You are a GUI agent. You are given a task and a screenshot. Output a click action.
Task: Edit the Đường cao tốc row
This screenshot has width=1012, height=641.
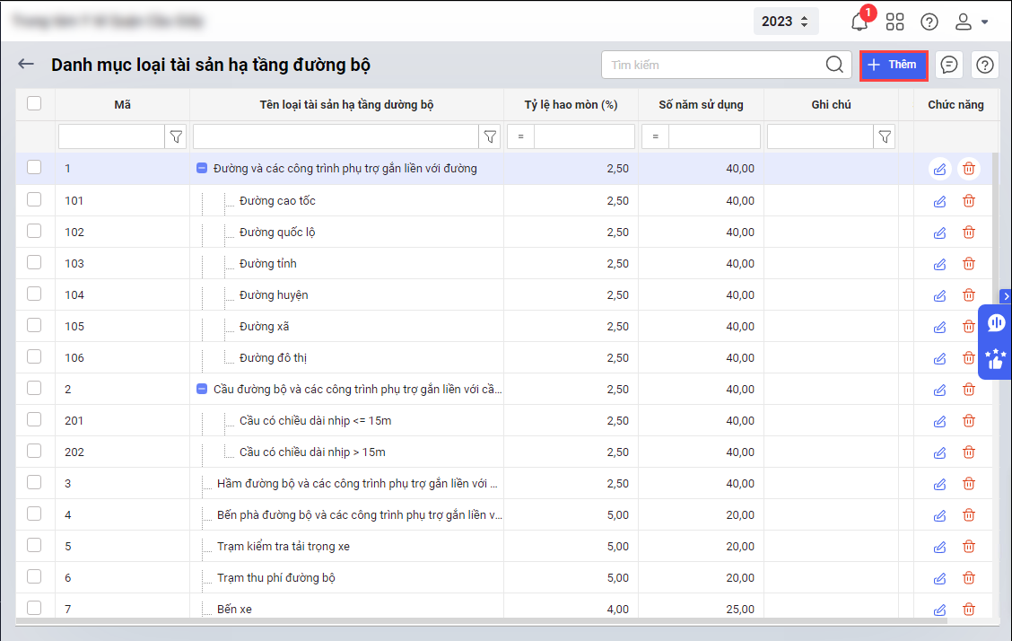point(939,201)
